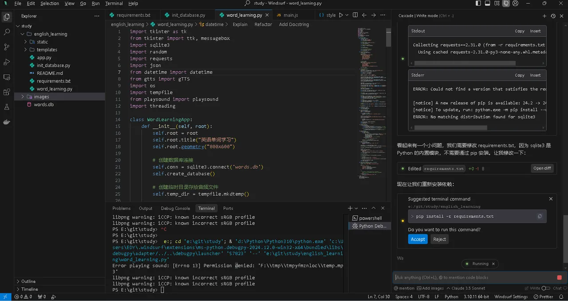Run the Python file with the play icon
The width and height of the screenshot is (568, 301).
click(341, 15)
